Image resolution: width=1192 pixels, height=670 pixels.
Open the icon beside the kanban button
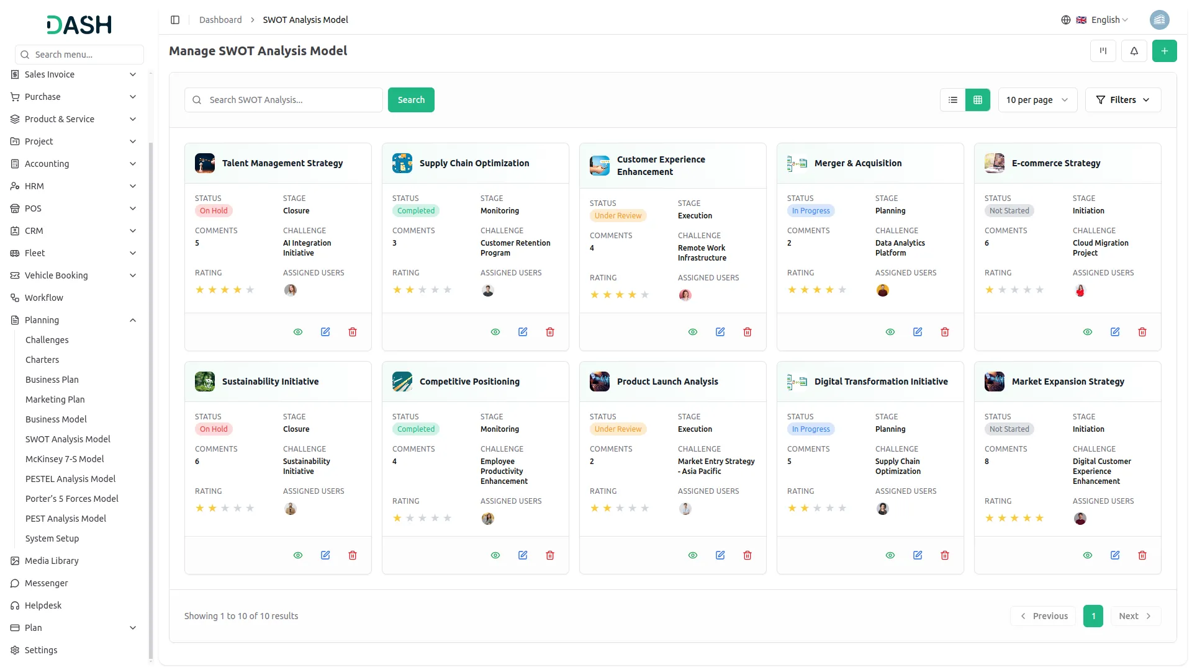pyautogui.click(x=1134, y=51)
